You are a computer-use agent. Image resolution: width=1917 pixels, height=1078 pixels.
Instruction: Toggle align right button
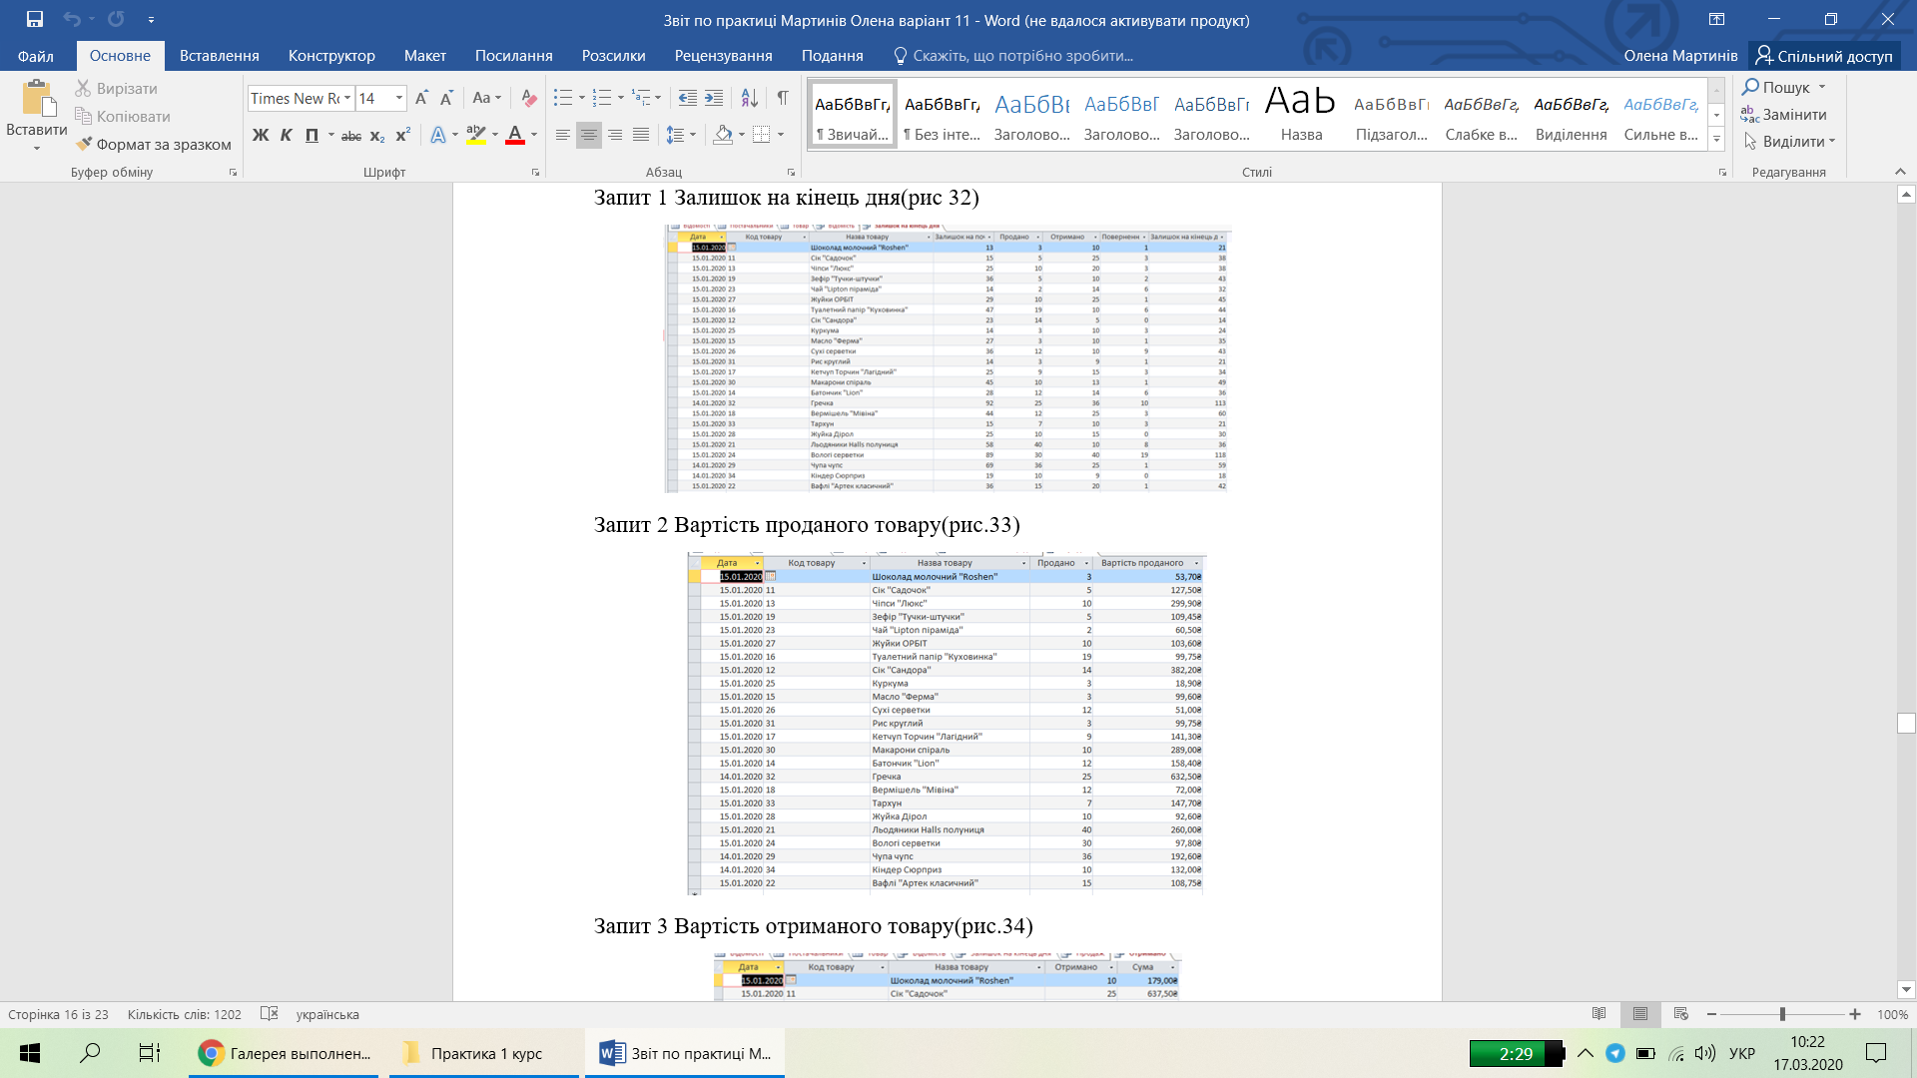coord(615,135)
